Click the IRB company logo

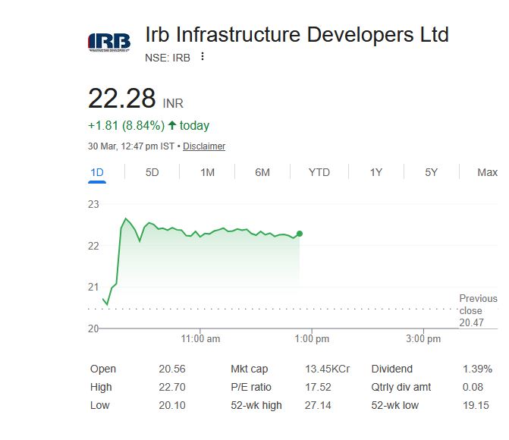click(x=109, y=42)
